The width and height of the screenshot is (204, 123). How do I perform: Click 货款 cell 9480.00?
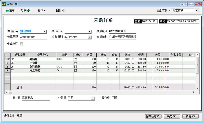[127, 67]
